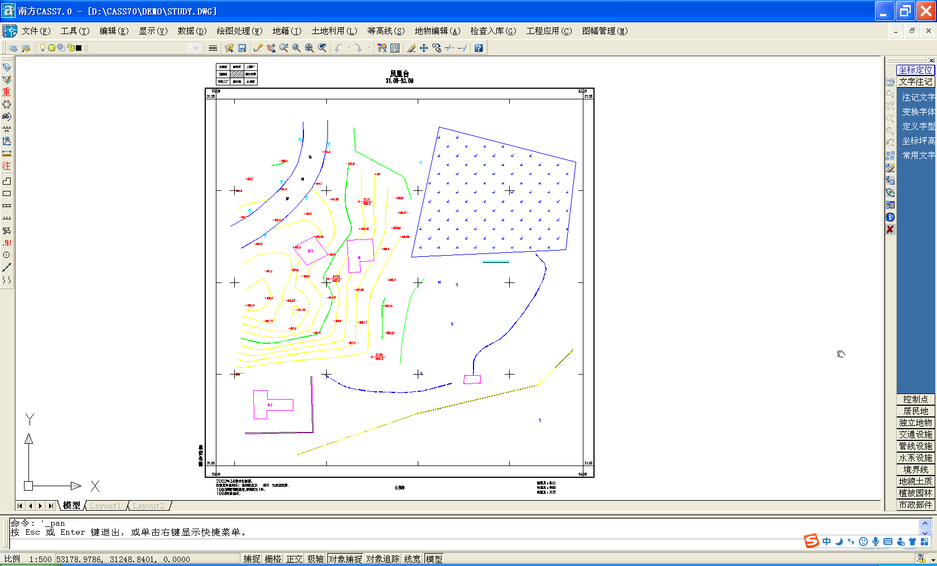Select the red X delete icon

[890, 229]
